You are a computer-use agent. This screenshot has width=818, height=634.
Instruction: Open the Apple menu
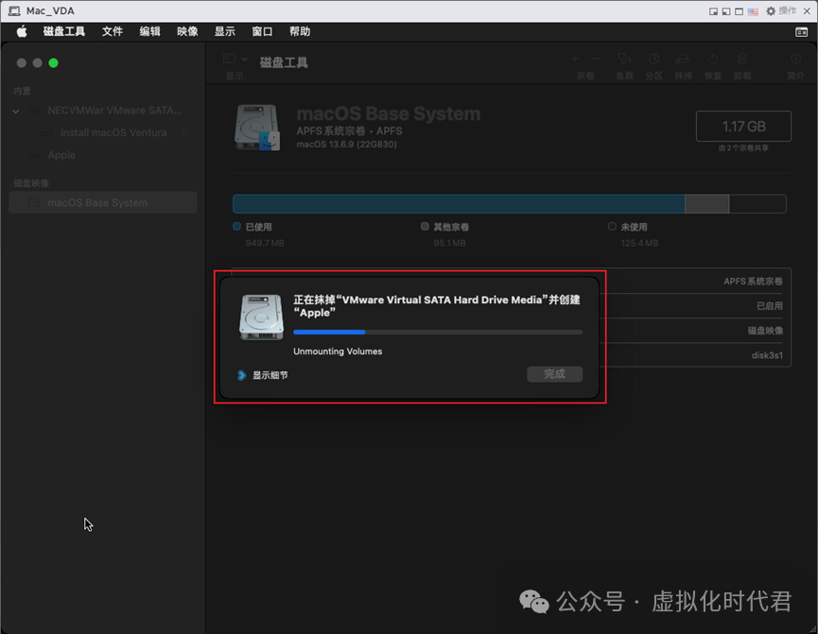[x=22, y=32]
